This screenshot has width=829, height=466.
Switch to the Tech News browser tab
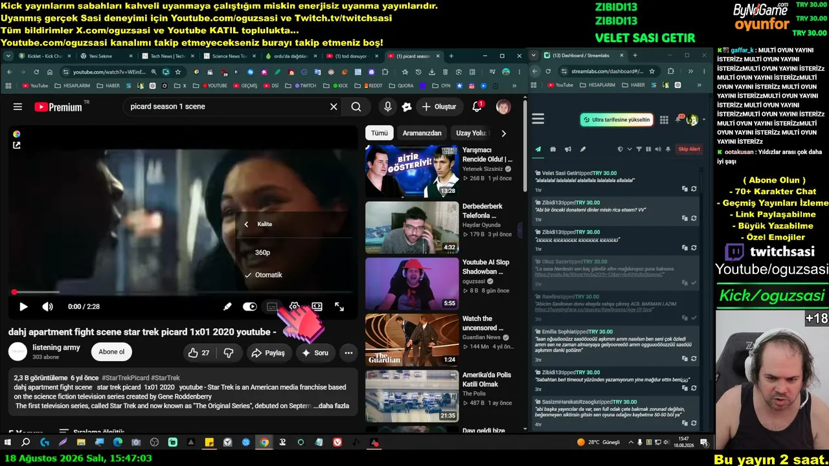[x=167, y=56]
